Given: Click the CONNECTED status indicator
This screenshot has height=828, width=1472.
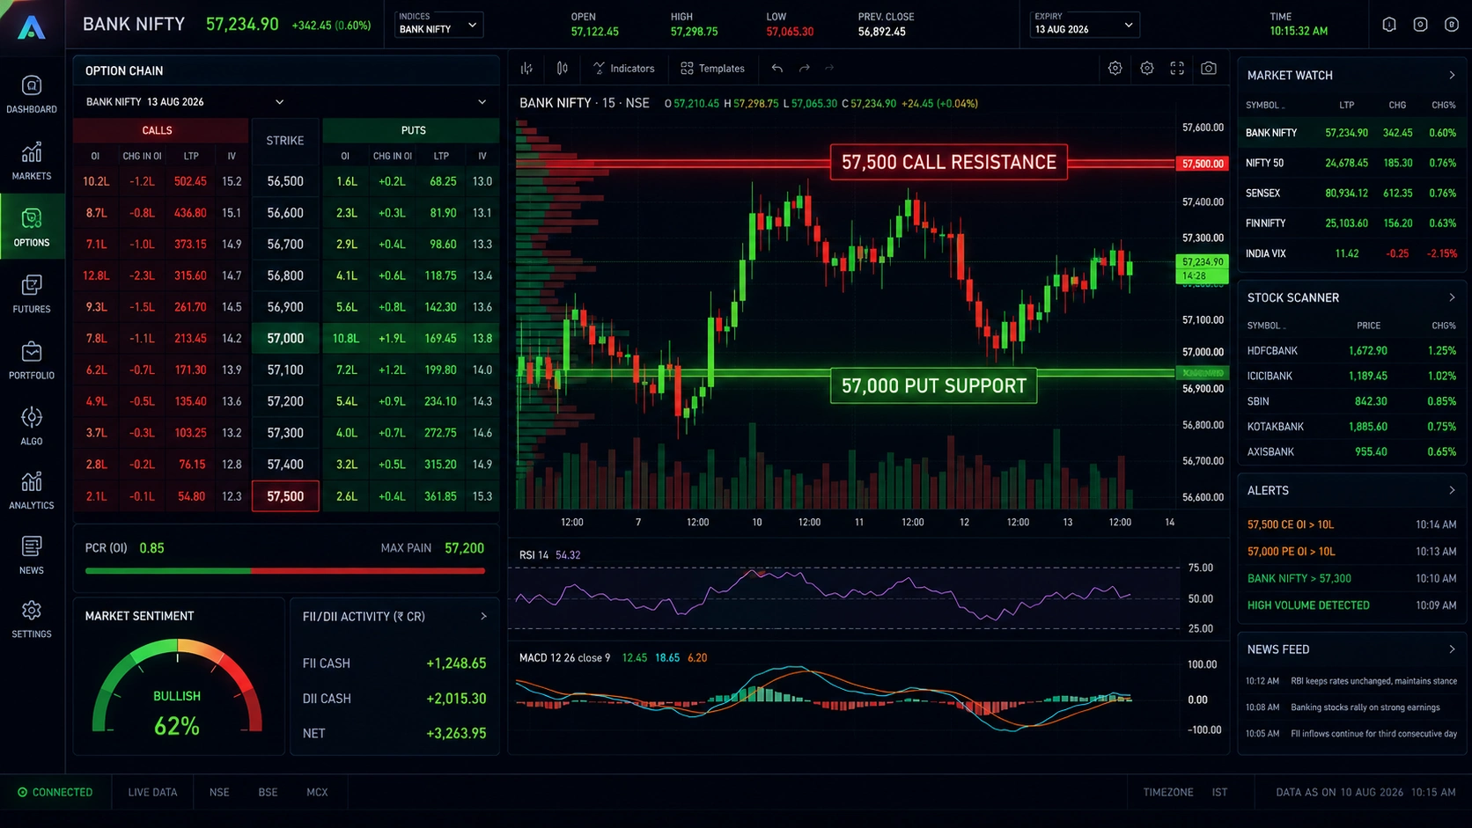Looking at the screenshot, I should pyautogui.click(x=55, y=792).
